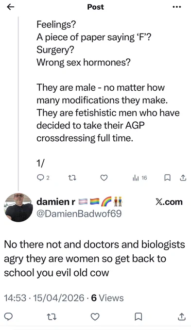Image resolution: width=191 pixels, height=330 pixels.
Task: Repost the quoted parent post
Action: [x=72, y=178]
